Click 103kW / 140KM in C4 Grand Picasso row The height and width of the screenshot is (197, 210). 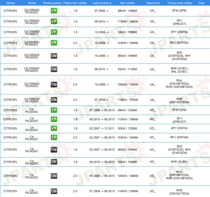(x=128, y=43)
